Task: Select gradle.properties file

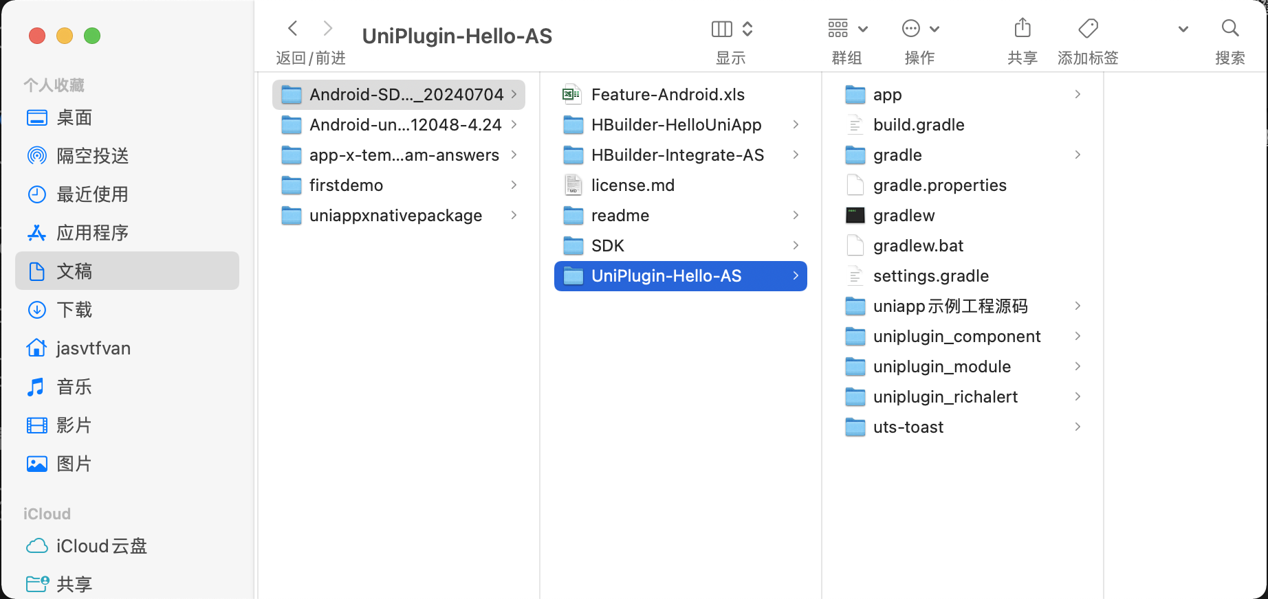Action: [963, 185]
